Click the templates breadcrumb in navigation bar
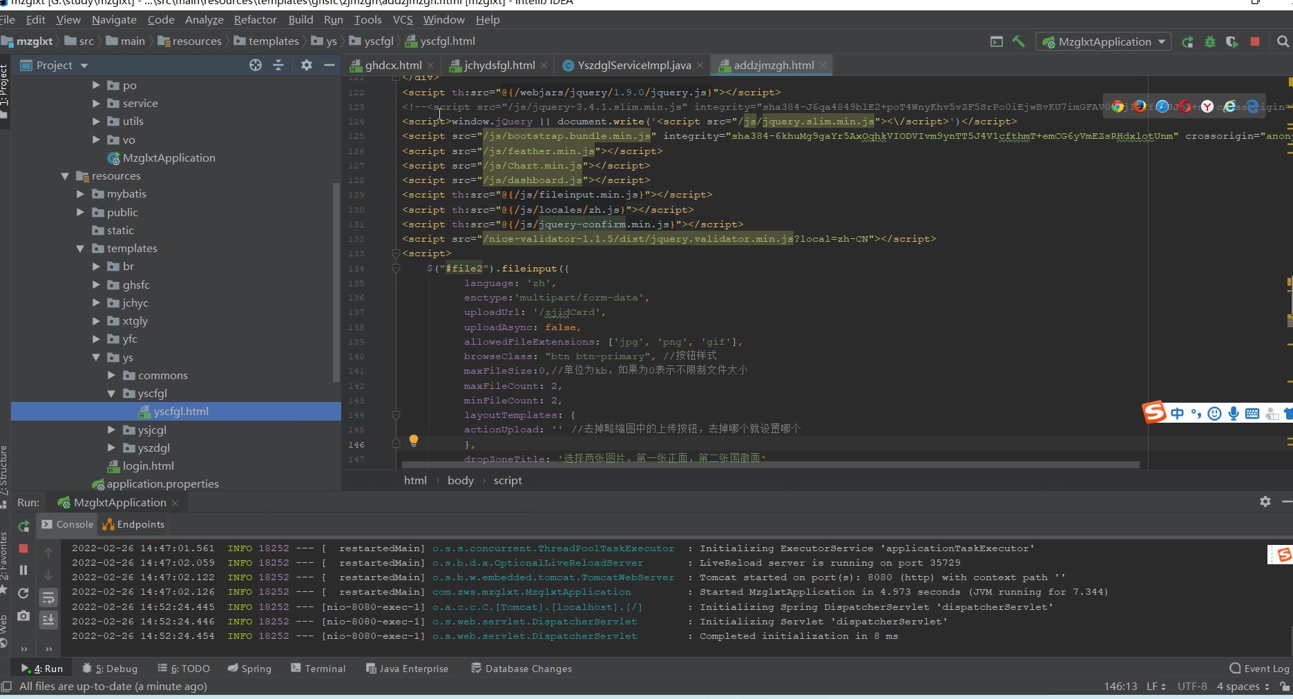1293x699 pixels. [267, 41]
